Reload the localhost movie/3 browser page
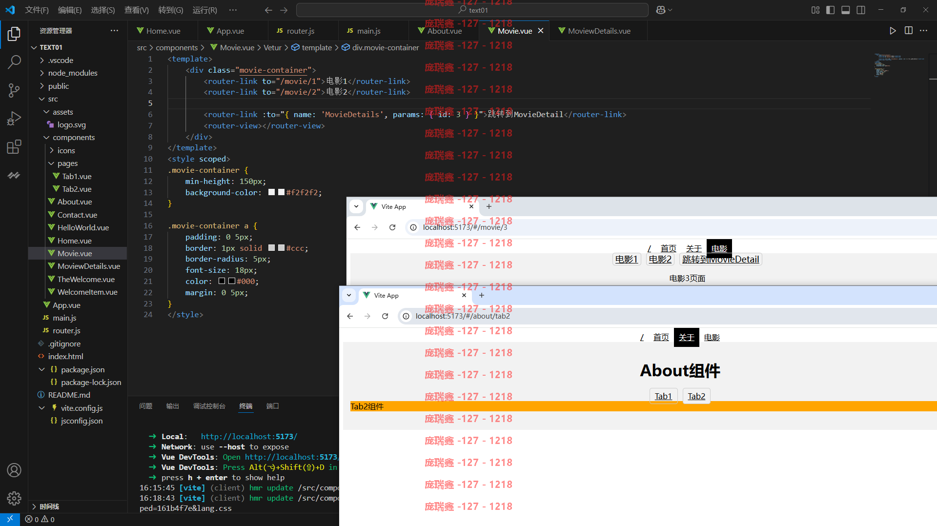This screenshot has height=526, width=937. coord(392,227)
